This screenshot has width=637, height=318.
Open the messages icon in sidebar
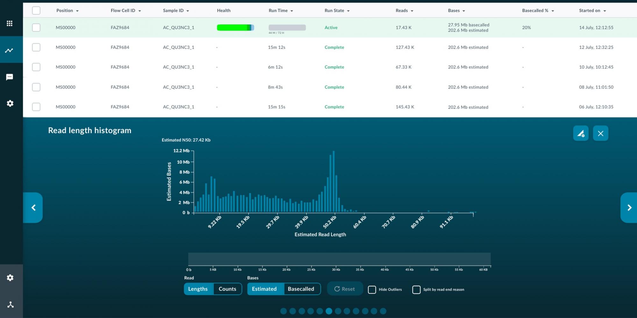click(10, 77)
